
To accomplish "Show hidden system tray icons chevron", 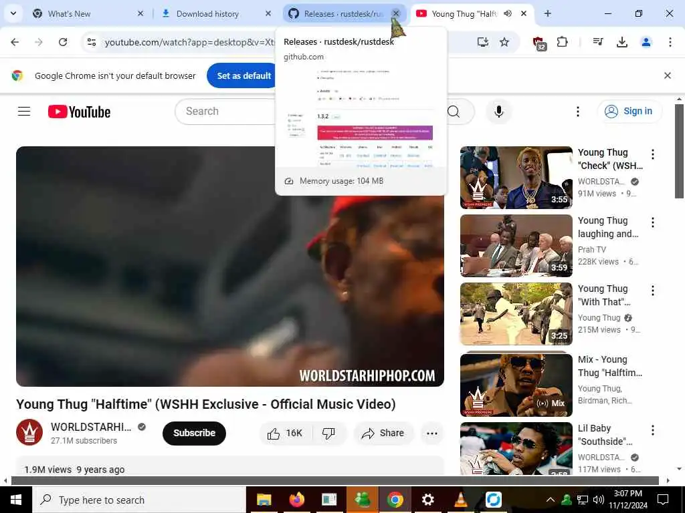I will pos(551,500).
